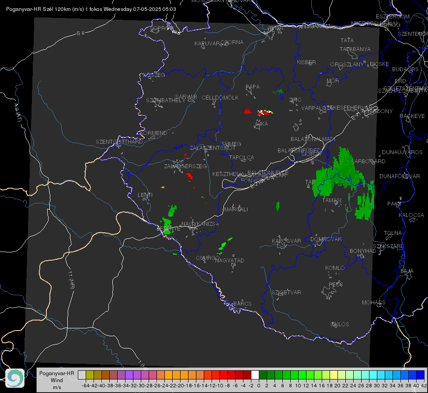Image resolution: width=428 pixels, height=393 pixels.
Task: Select the dark green swatch between 0 and 2
Action: 263,375
